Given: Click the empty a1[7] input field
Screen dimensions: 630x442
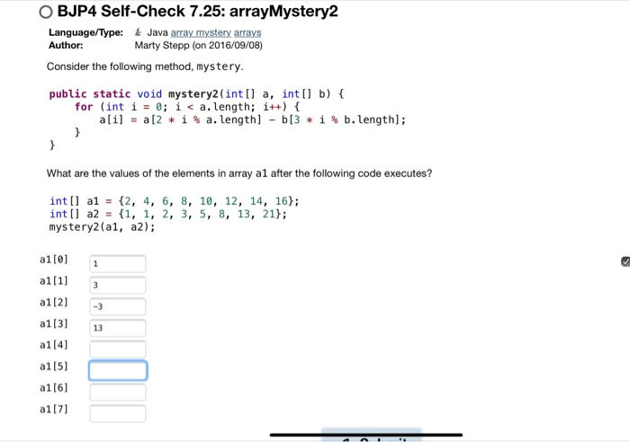Looking at the screenshot, I should pos(118,413).
